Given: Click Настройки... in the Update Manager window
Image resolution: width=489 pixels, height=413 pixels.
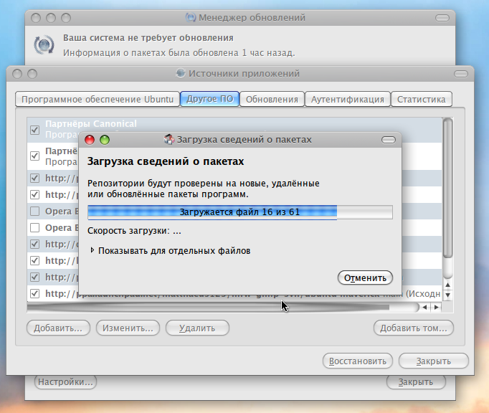Looking at the screenshot, I should tap(65, 381).
